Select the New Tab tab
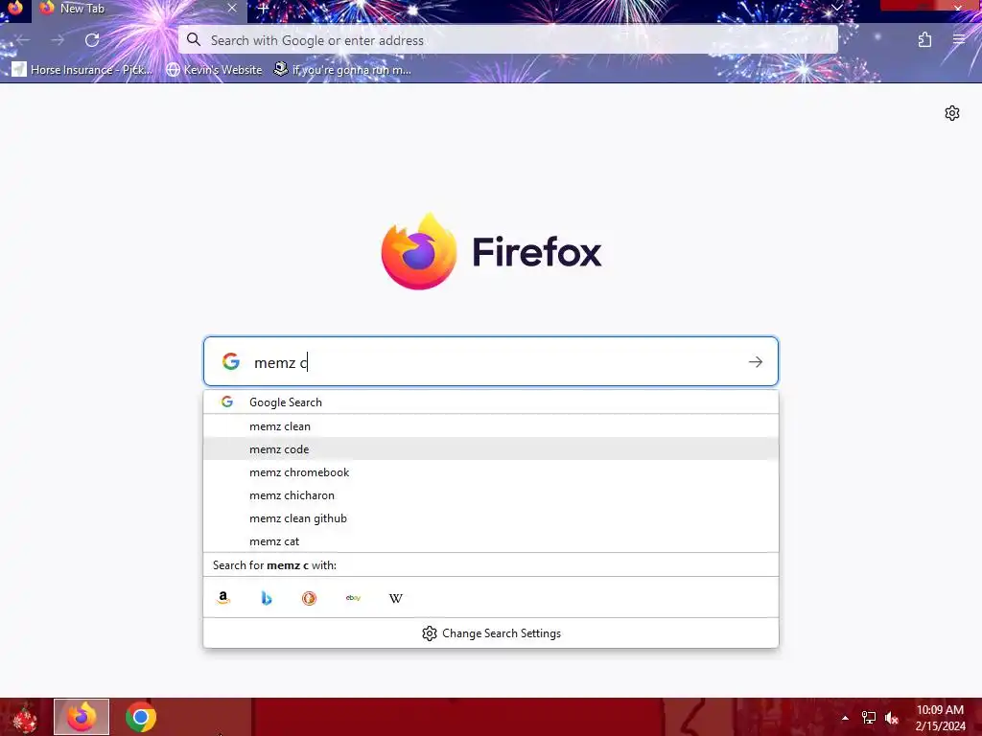Image resolution: width=982 pixels, height=736 pixels. pos(139,9)
